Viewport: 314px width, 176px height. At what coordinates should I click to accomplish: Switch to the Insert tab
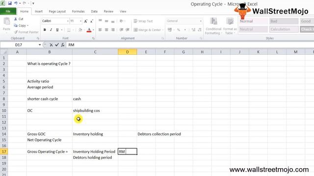[39, 11]
